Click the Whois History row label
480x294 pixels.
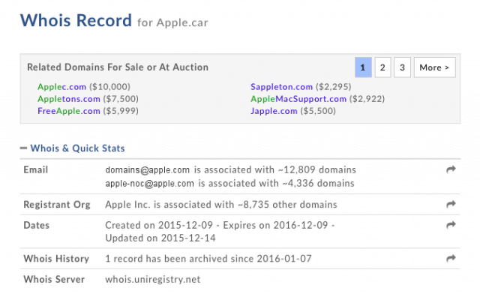[x=56, y=259]
